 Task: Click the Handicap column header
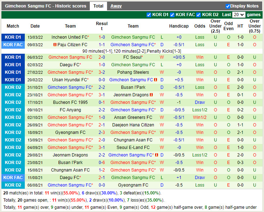pos(179,26)
